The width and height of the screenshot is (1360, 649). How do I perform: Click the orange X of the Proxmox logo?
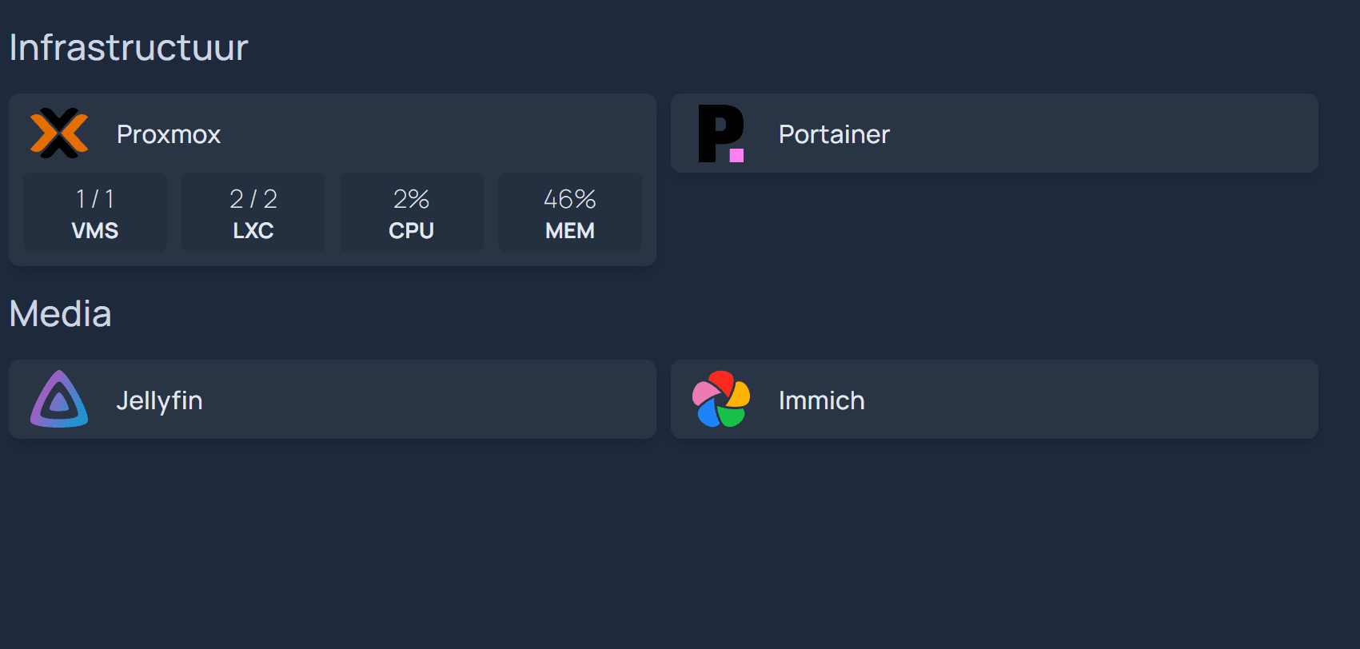click(x=58, y=133)
